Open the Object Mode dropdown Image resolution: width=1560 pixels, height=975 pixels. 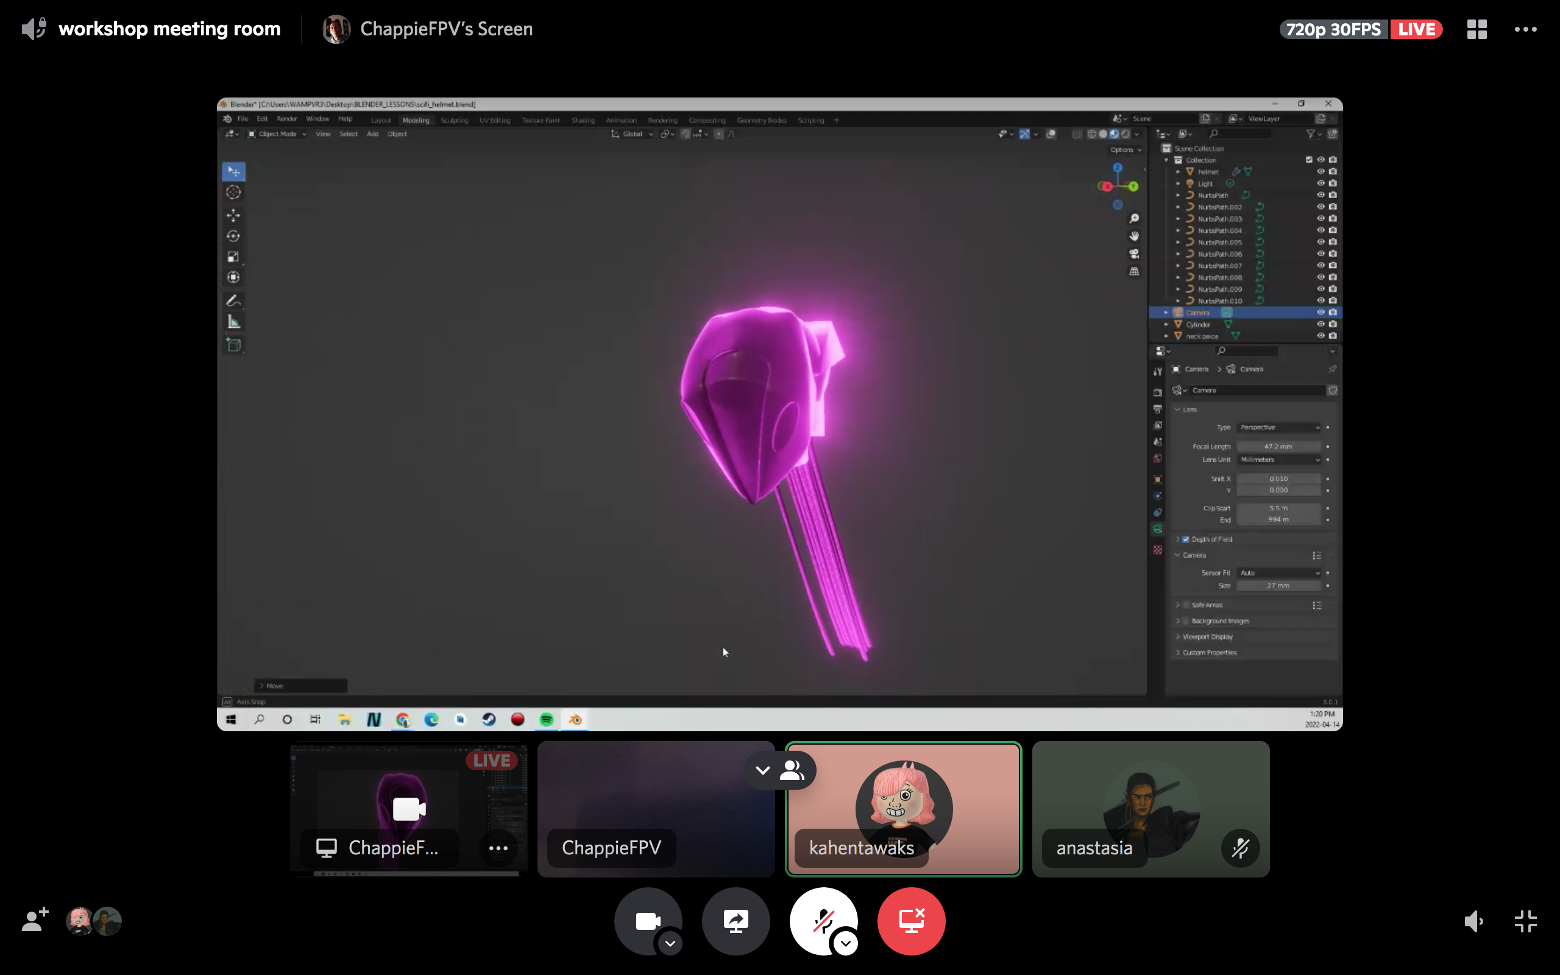click(x=277, y=134)
